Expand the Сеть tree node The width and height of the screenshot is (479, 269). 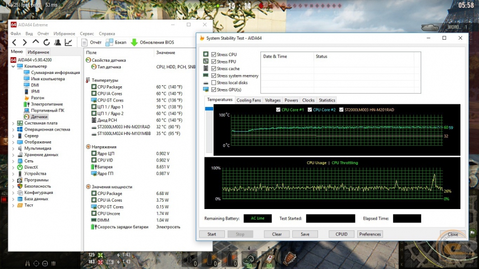click(13, 161)
